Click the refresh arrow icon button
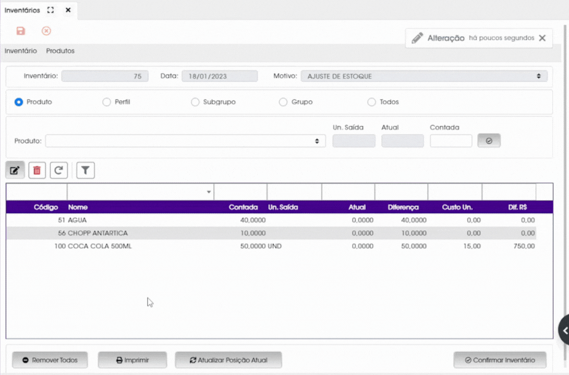The width and height of the screenshot is (569, 375). (59, 170)
